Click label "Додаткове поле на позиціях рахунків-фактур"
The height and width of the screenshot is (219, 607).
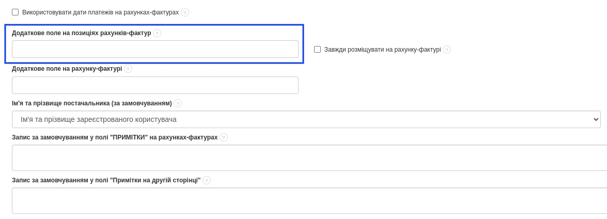coord(82,33)
